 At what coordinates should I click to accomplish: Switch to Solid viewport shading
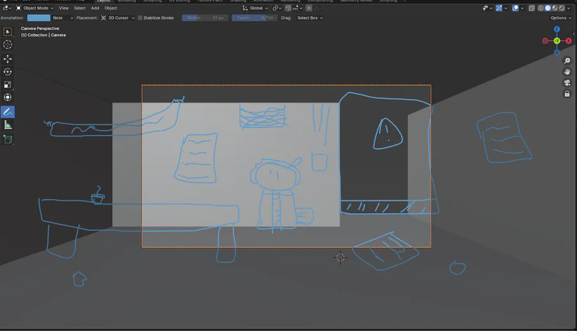pos(548,8)
